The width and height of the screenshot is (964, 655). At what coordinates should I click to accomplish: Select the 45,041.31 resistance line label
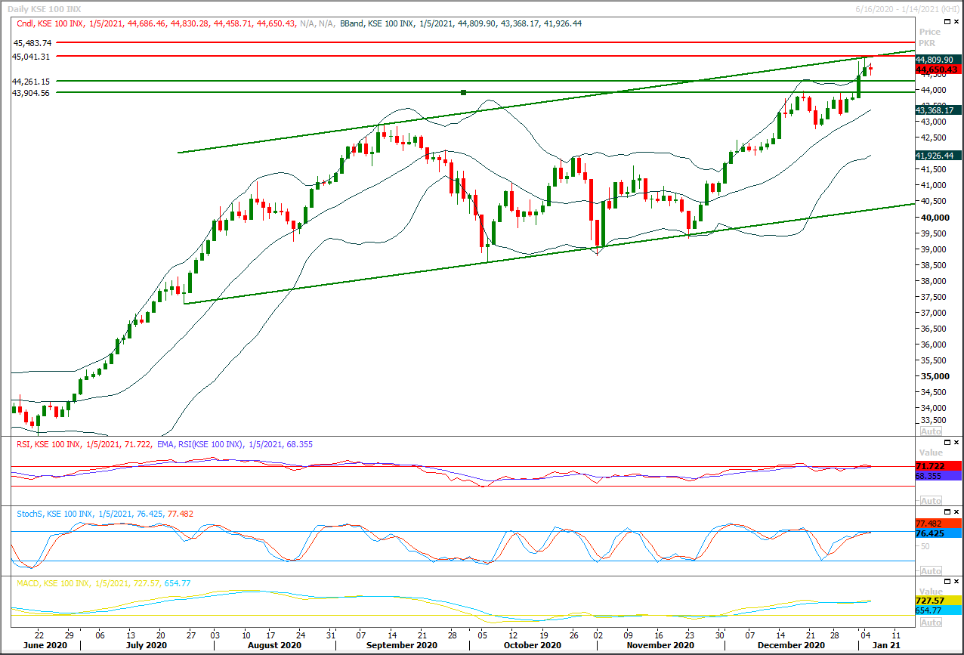[31, 57]
